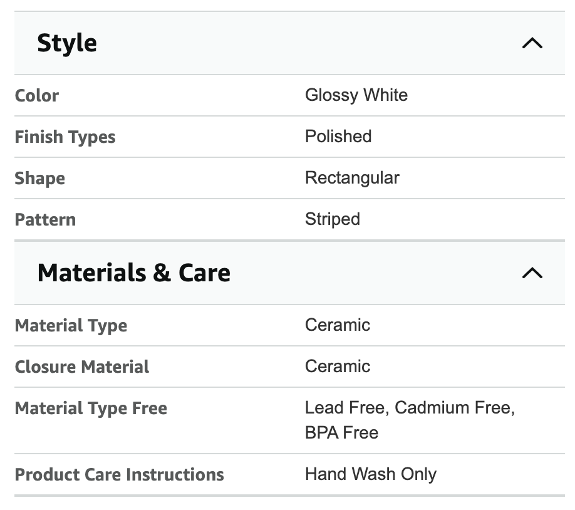
Task: Click Ceramic in the Material Type row
Action: 338,325
